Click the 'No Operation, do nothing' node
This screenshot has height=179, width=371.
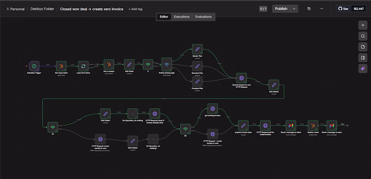[x=133, y=114]
